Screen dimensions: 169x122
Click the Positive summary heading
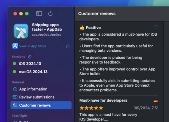click(x=93, y=28)
